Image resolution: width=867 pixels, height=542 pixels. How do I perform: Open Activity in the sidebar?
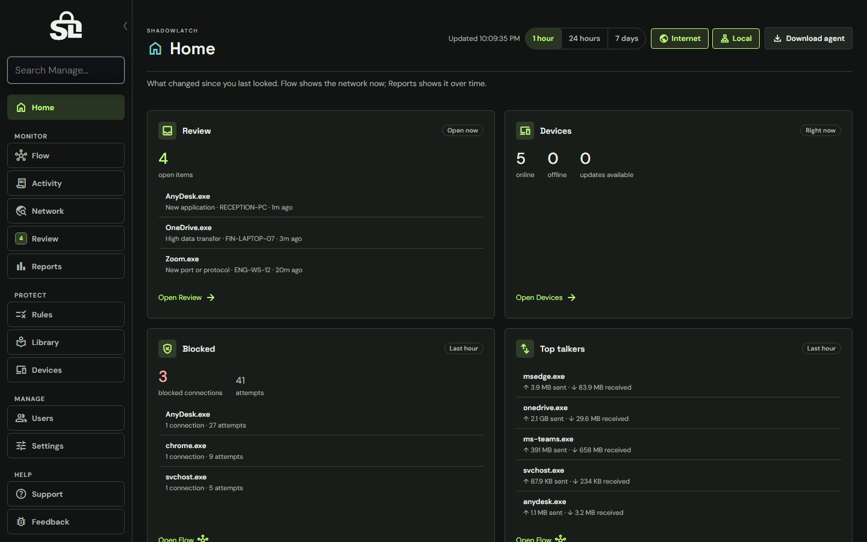[66, 183]
